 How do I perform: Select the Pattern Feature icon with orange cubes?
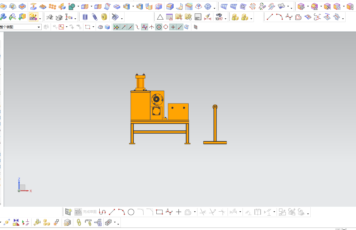click(52, 6)
